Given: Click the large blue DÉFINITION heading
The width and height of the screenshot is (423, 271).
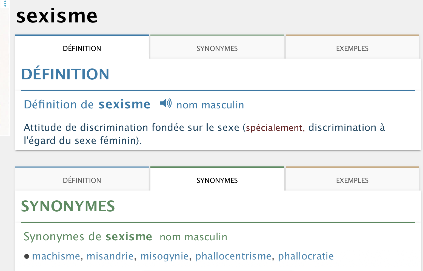Looking at the screenshot, I should tap(65, 74).
